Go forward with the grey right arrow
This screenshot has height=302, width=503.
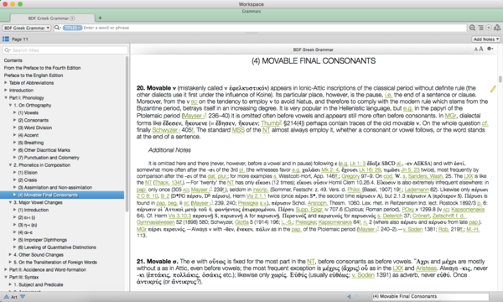coord(357,296)
